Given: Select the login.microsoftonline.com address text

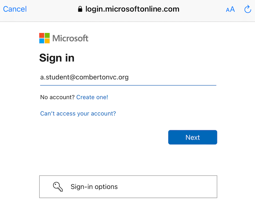Looking at the screenshot, I should point(132,9).
